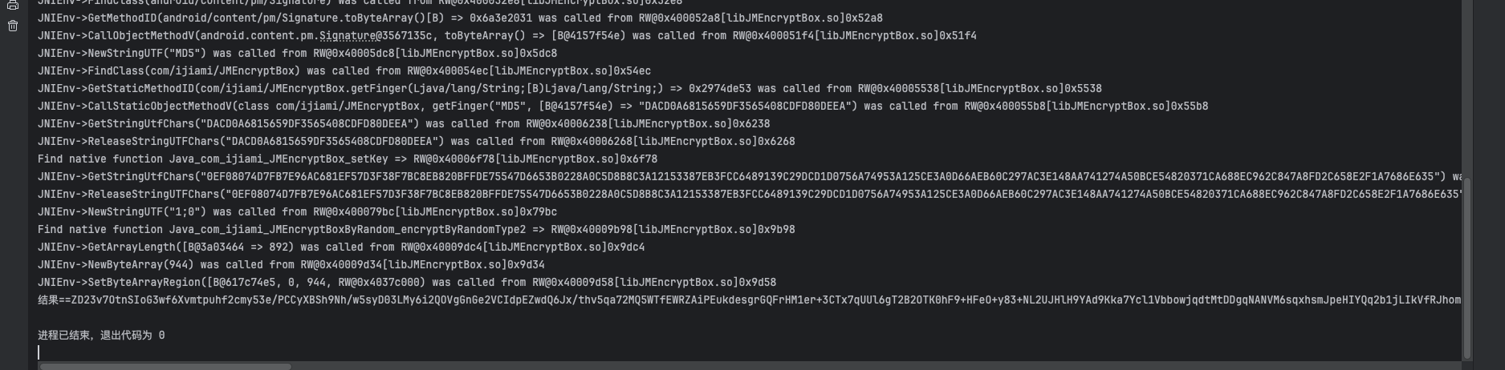The height and width of the screenshot is (370, 1505).
Task: Click the setKey native function line
Action: tap(348, 159)
